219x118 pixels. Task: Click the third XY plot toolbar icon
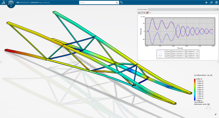point(145,13)
